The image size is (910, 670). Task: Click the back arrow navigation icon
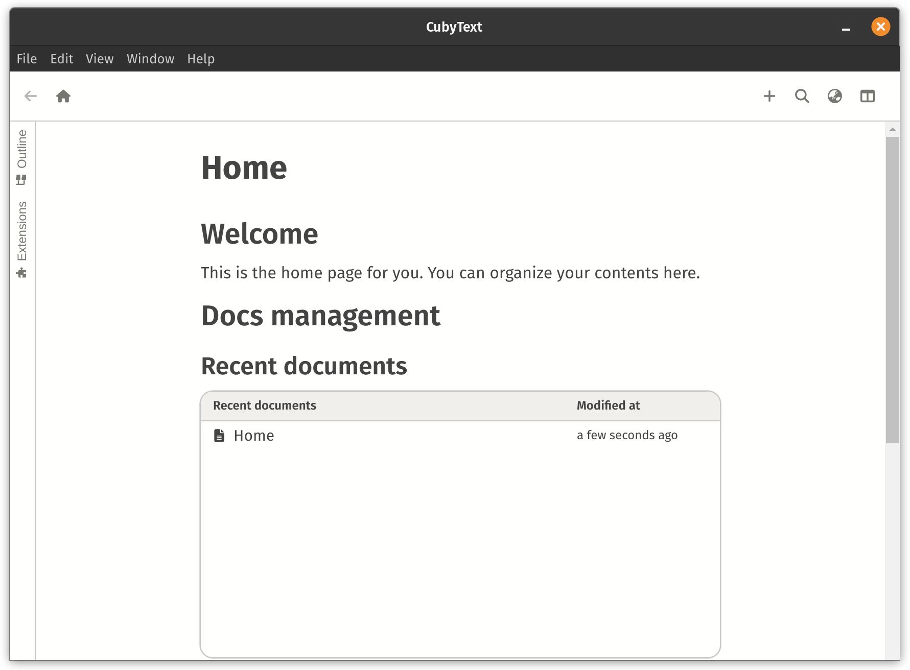click(31, 96)
